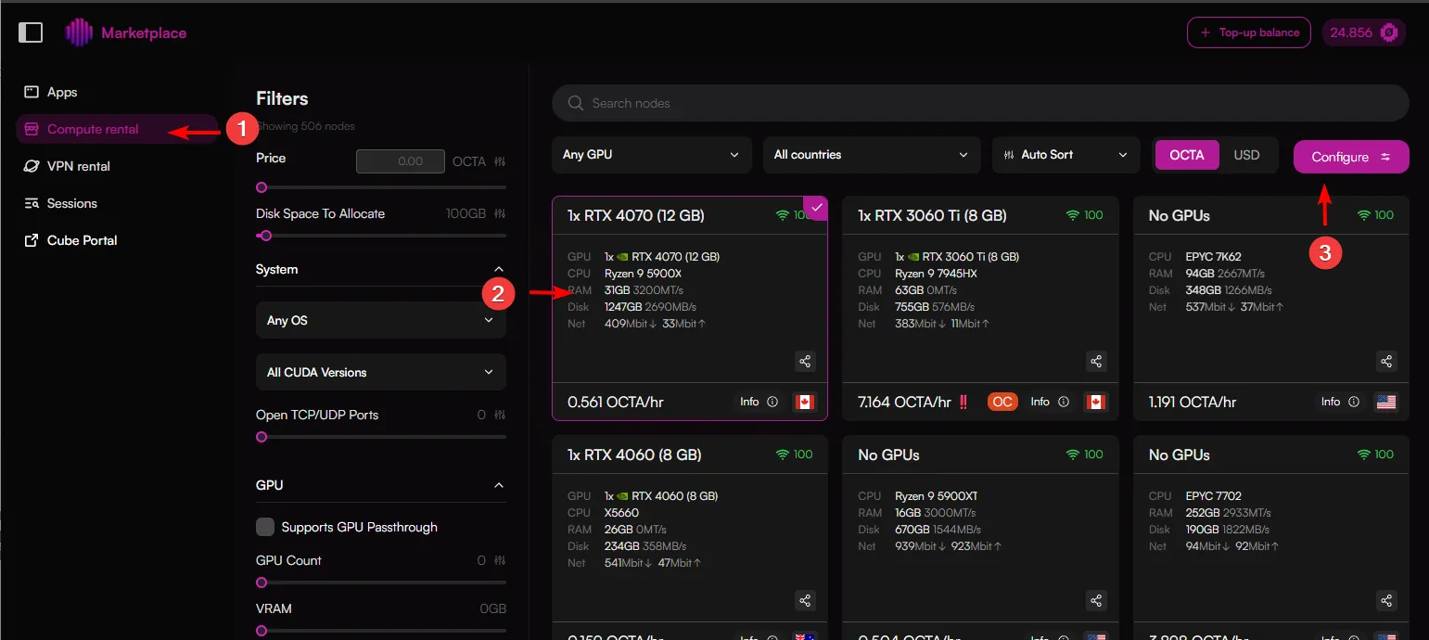This screenshot has width=1429, height=640.
Task: Click the Marketplace logo icon
Action: (x=79, y=32)
